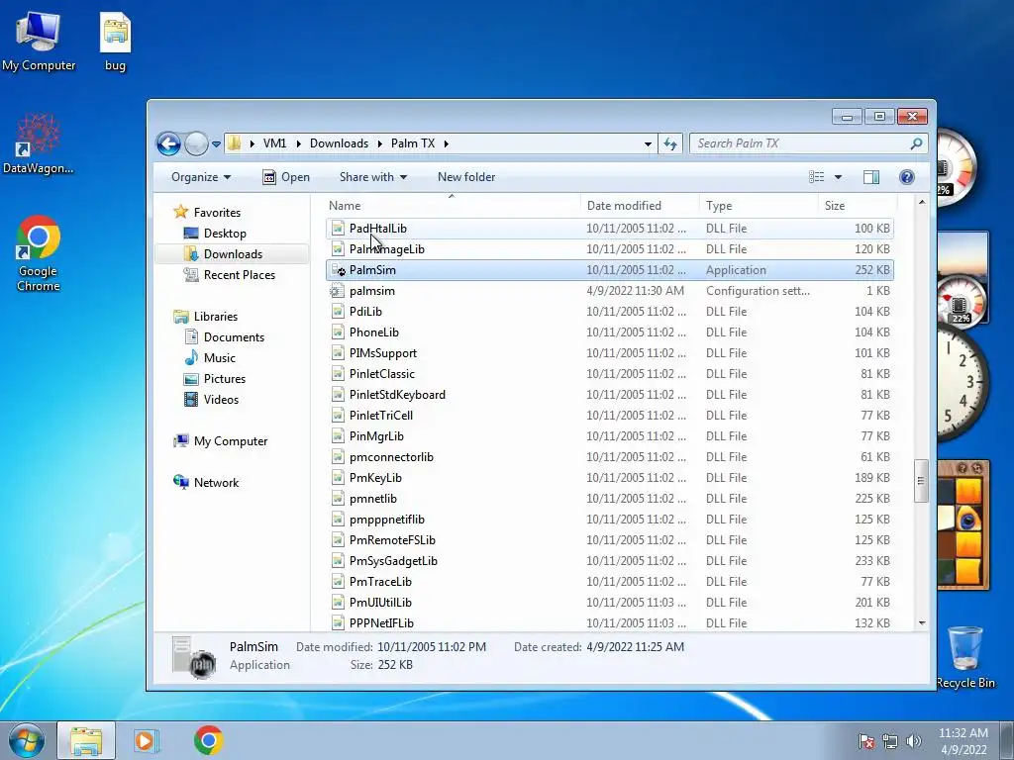Image resolution: width=1014 pixels, height=760 pixels.
Task: Click Palm TX in the address breadcrumb
Action: (413, 143)
